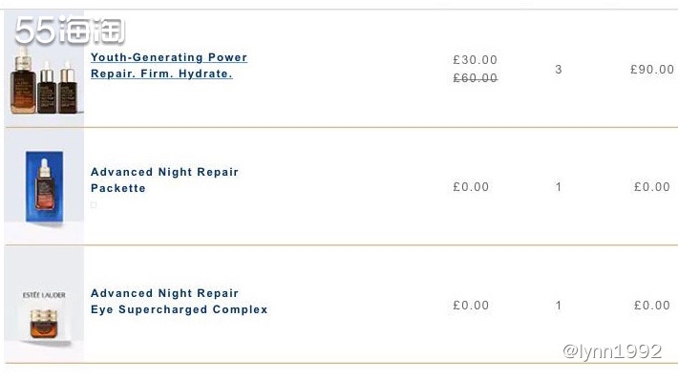Click the £90.00 line total
Viewport: 678px width, 381px height.
pos(652,69)
